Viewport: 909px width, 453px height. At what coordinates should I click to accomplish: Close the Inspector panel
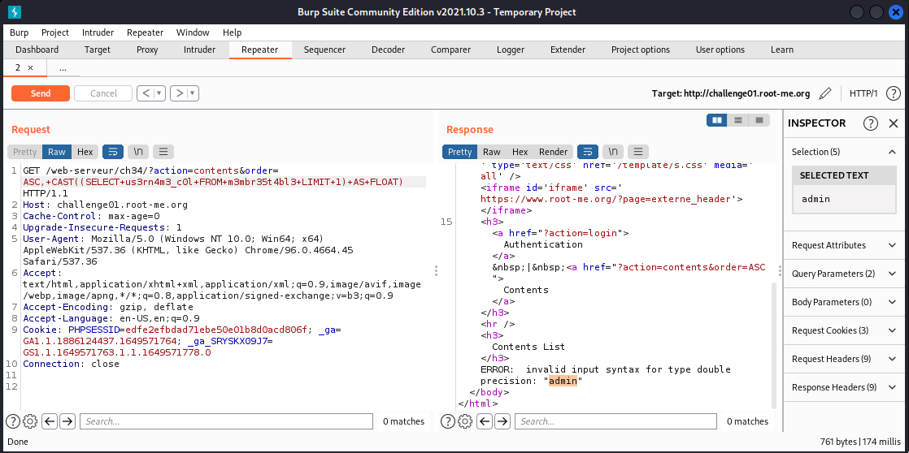(x=894, y=123)
